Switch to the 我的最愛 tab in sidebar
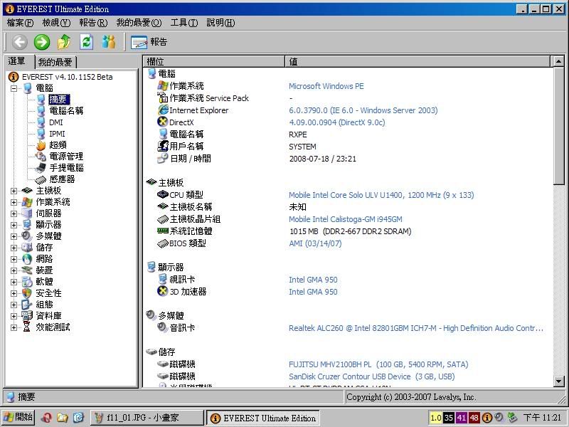Image resolution: width=569 pixels, height=427 pixels. [x=55, y=62]
